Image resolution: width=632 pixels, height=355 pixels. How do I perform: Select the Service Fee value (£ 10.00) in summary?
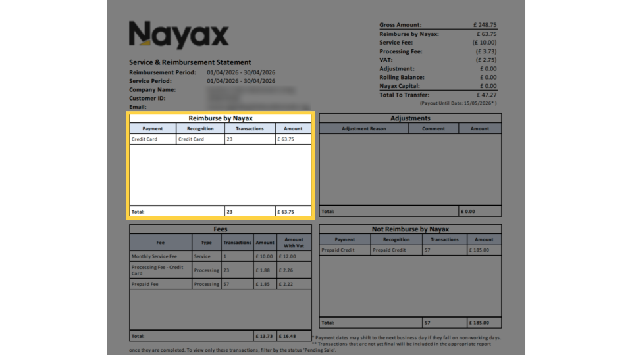click(x=485, y=43)
